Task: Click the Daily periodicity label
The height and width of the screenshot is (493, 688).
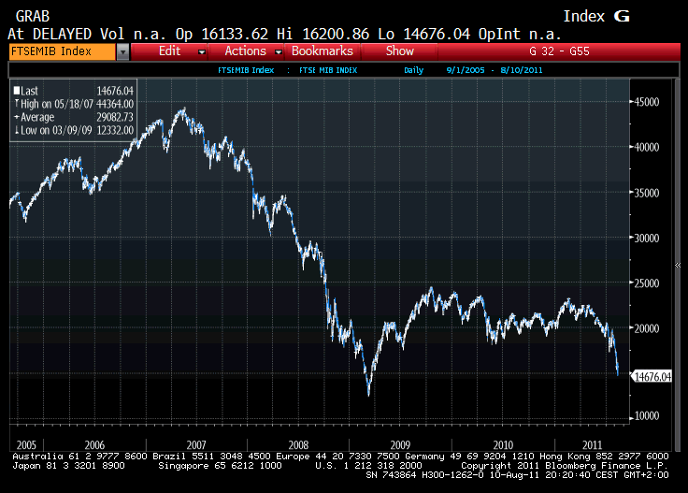Action: [x=413, y=70]
